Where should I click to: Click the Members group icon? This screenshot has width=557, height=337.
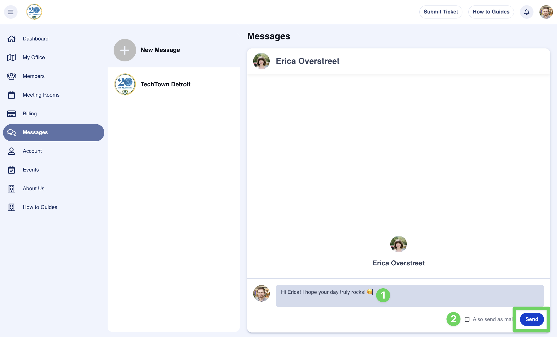pos(12,76)
